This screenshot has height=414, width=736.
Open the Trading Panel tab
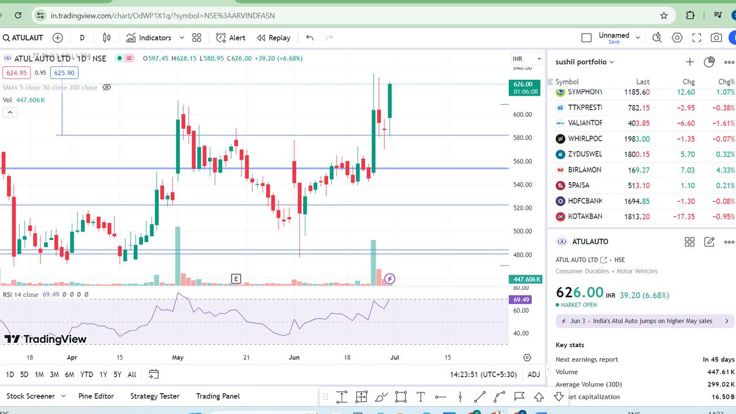218,396
